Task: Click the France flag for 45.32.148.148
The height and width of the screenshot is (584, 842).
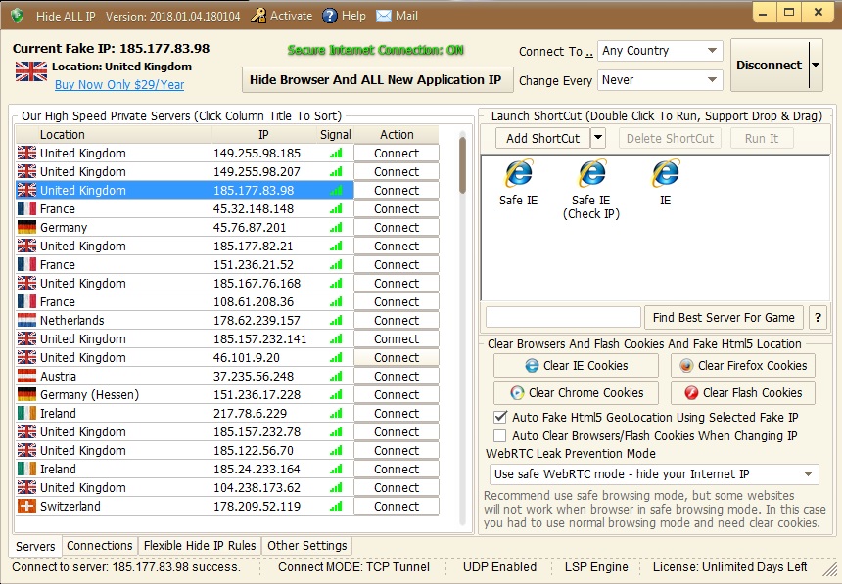Action: pyautogui.click(x=26, y=208)
